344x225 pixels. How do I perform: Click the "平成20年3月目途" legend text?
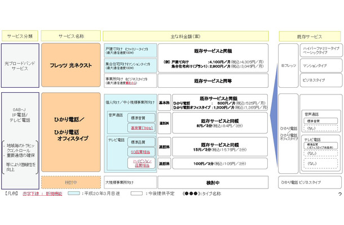click(x=102, y=193)
